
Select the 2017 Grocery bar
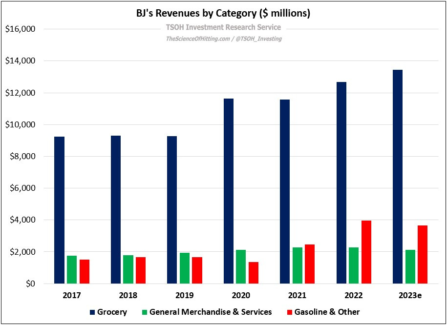[59, 210]
